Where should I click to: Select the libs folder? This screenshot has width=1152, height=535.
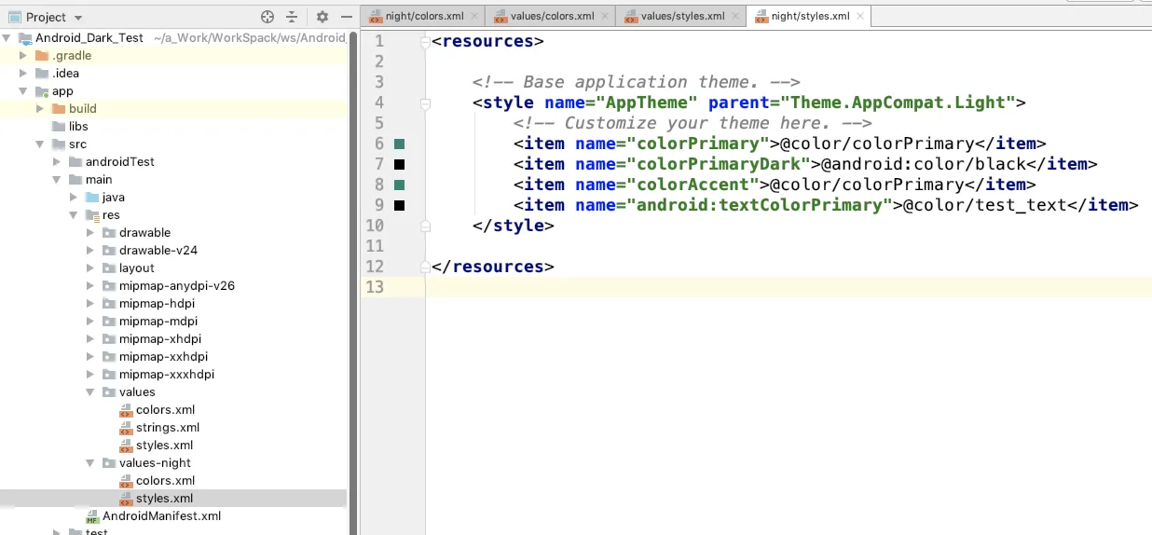tap(78, 127)
